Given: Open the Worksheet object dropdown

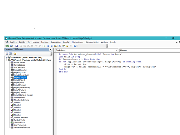Looking at the screenshot, I should (116, 50).
